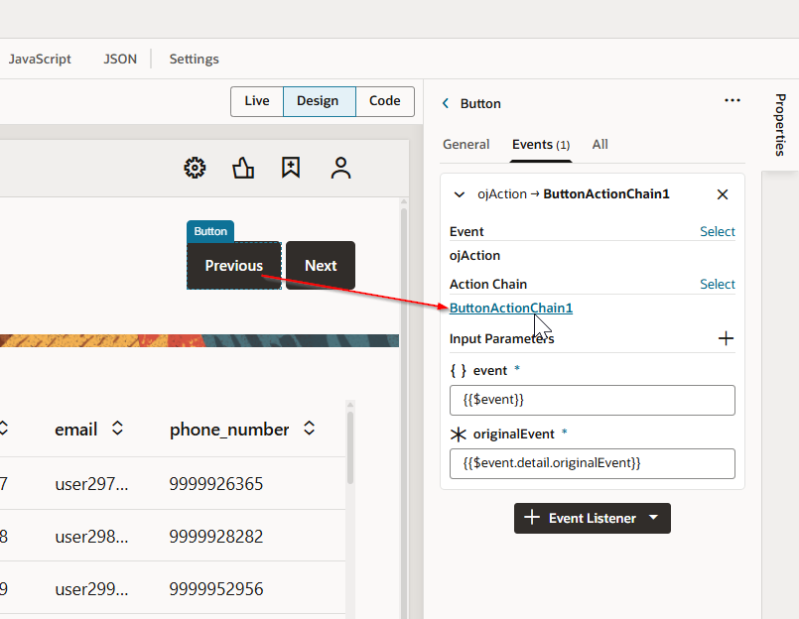Open the General tab

pos(466,144)
